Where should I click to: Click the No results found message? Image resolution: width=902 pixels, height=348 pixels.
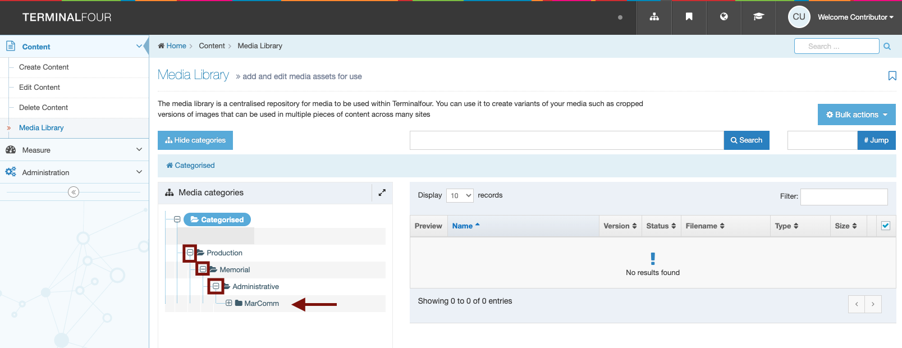[653, 273]
